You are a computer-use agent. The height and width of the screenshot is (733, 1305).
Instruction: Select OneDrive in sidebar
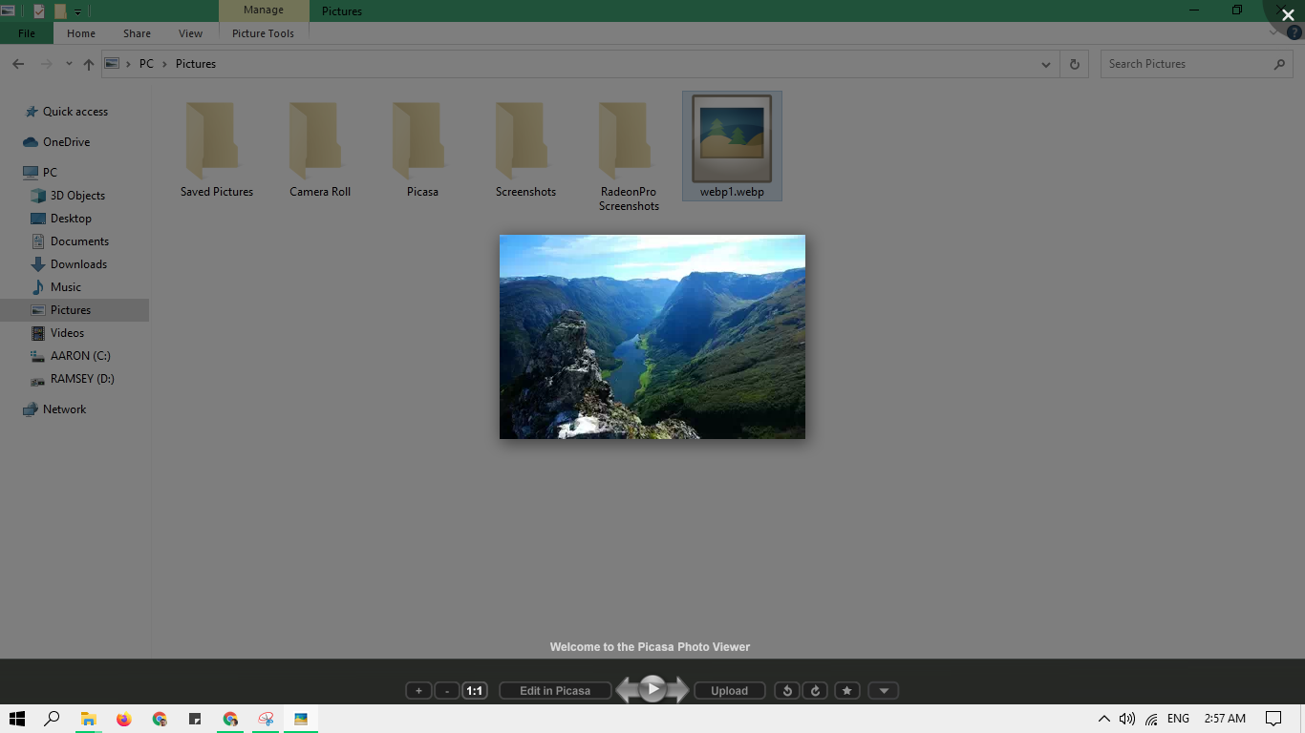point(66,142)
